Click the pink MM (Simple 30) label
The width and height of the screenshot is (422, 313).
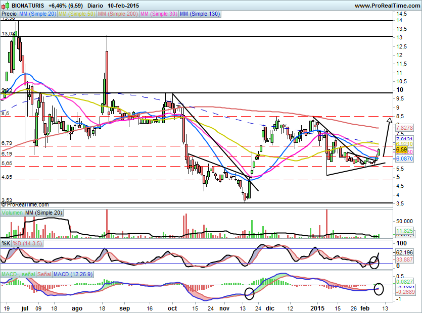(x=158, y=14)
